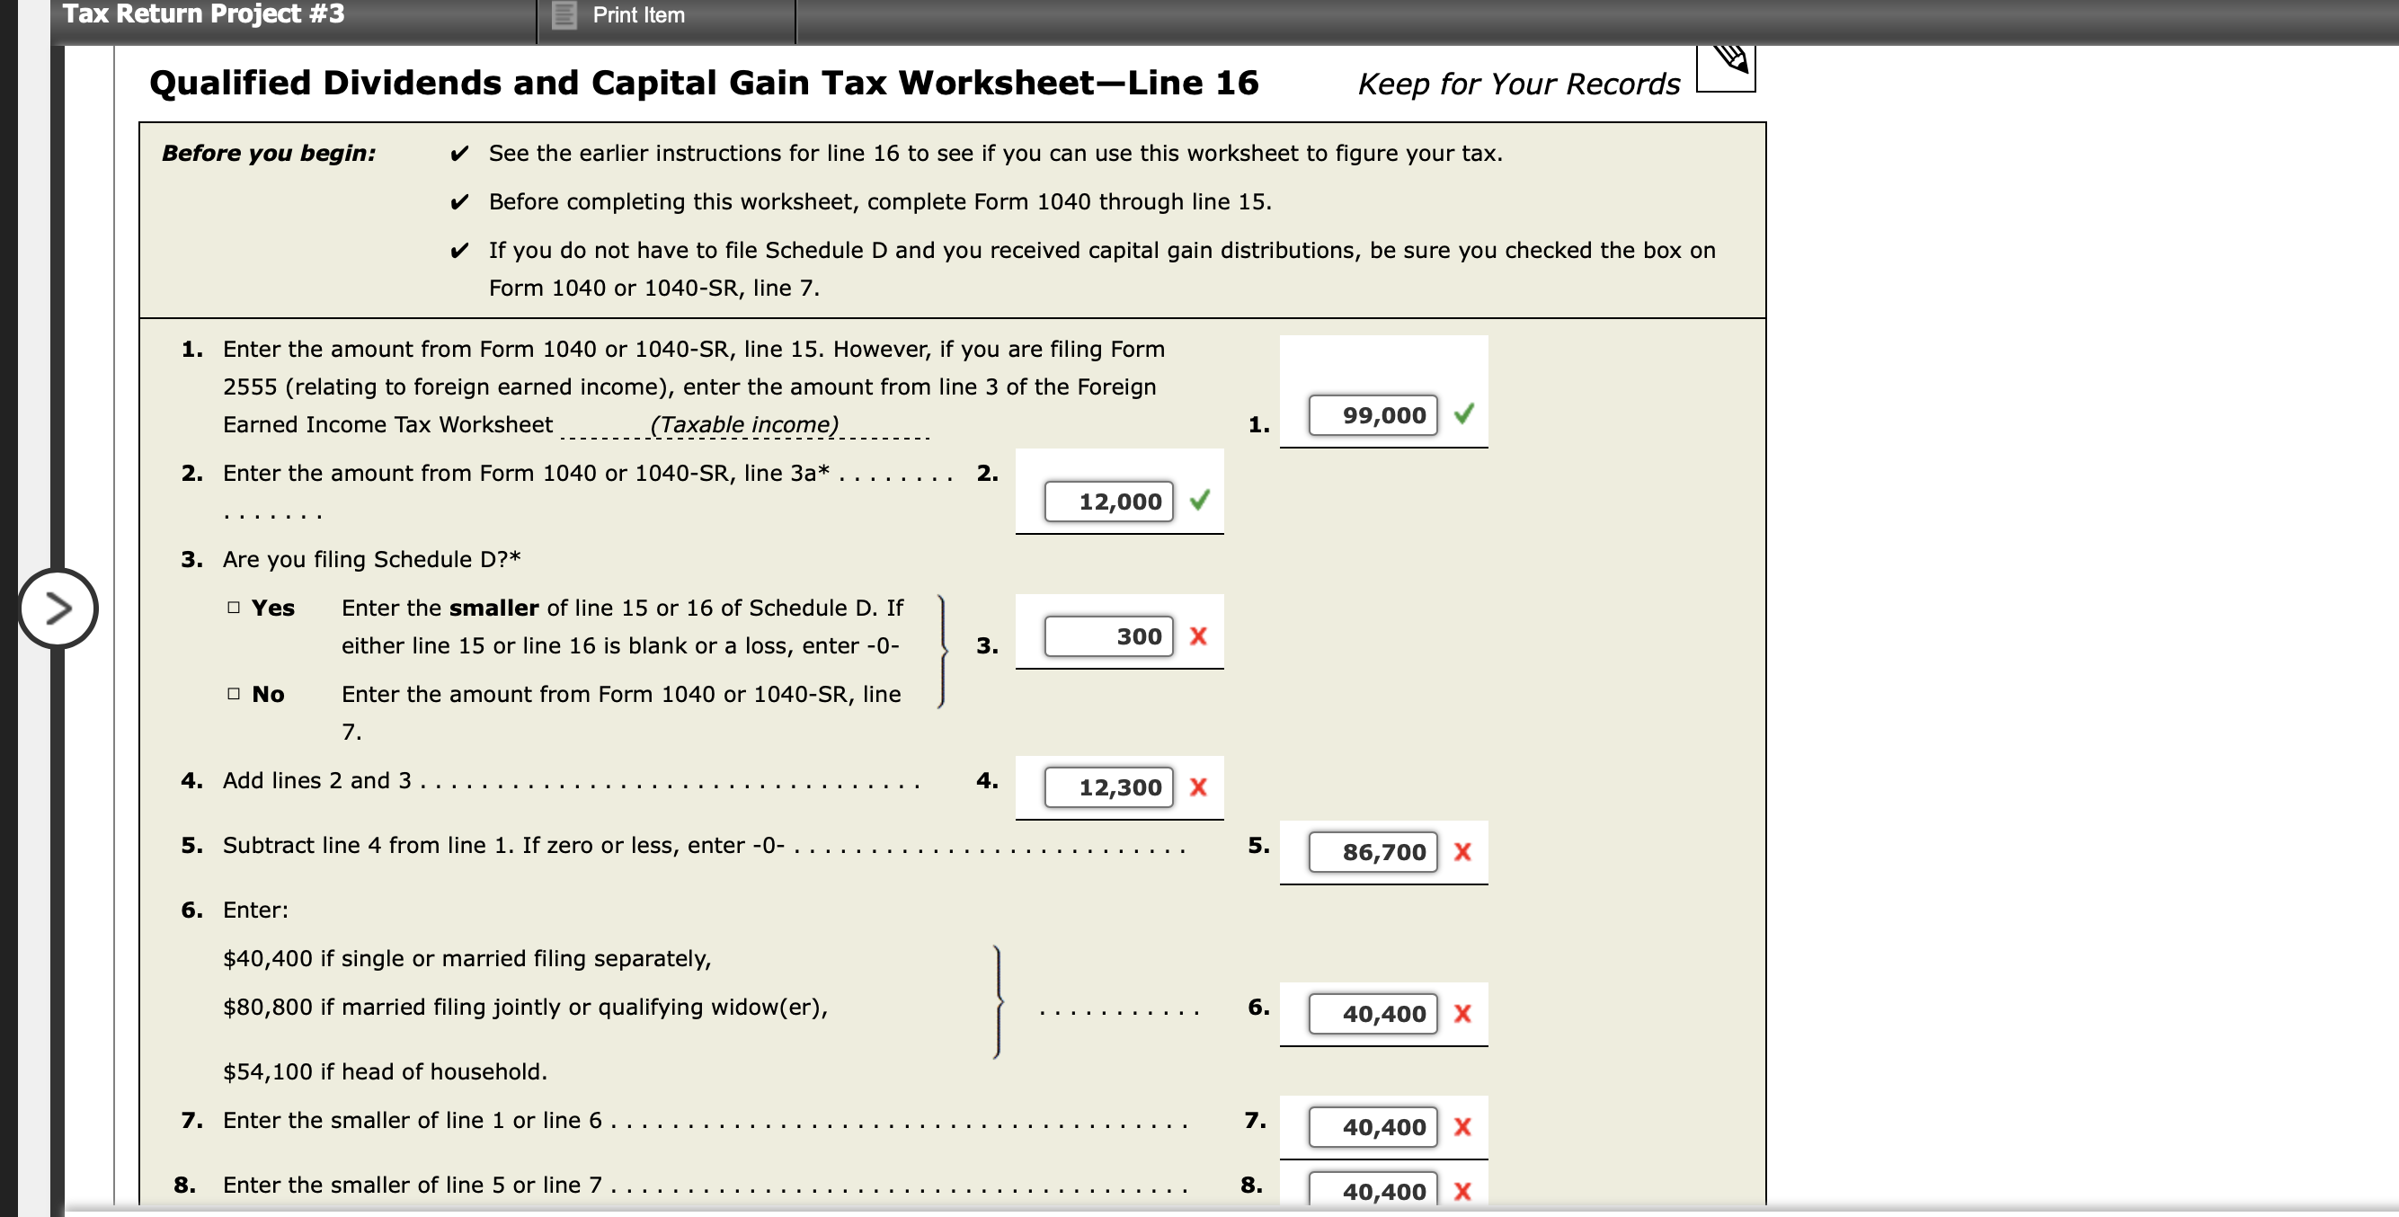The image size is (2399, 1217).
Task: Click the red X beside 12,300 on line 4
Action: point(1199,786)
